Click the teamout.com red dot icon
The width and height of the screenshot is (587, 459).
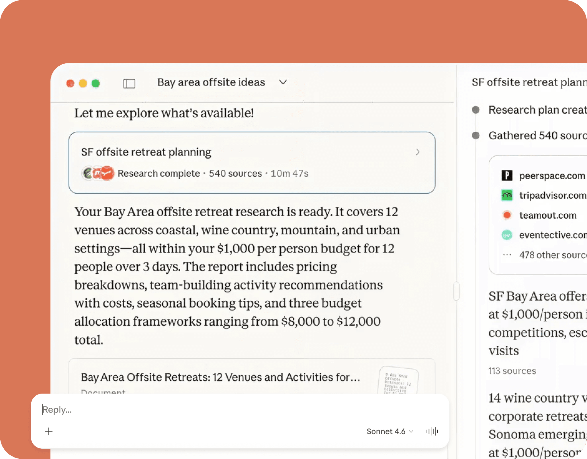(x=507, y=215)
